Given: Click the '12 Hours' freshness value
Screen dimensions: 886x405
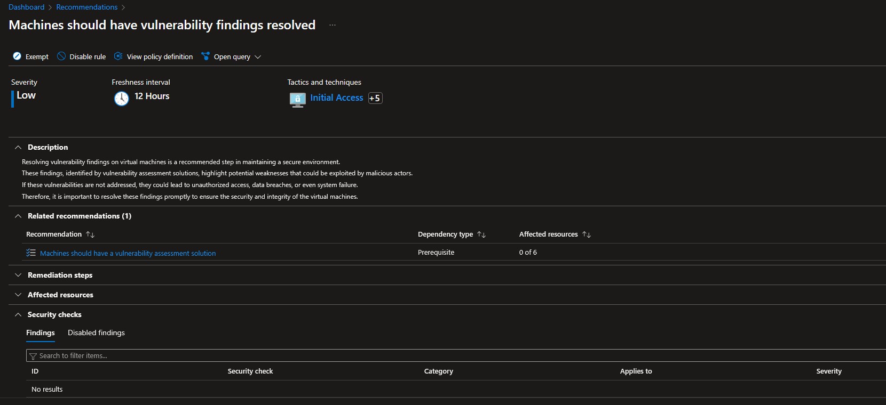Looking at the screenshot, I should 152,96.
